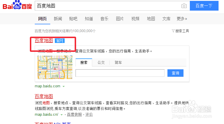Open the 百度快照 cached link
Image resolution: width=224 pixels, height=124 pixels.
(x=74, y=115)
